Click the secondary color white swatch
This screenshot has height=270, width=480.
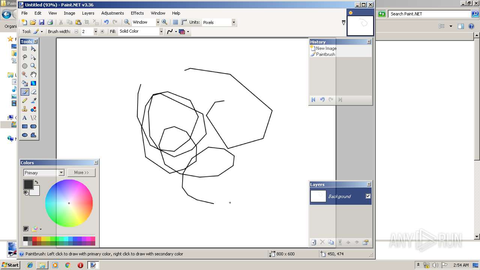(x=36, y=192)
